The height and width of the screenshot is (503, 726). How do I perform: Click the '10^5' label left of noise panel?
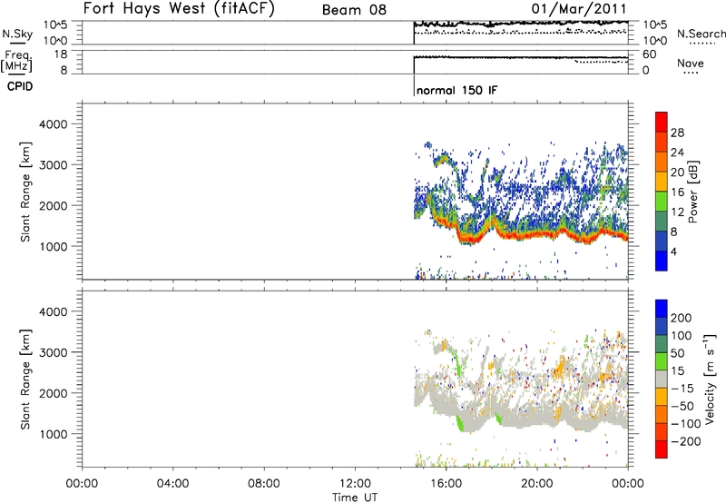pos(55,25)
